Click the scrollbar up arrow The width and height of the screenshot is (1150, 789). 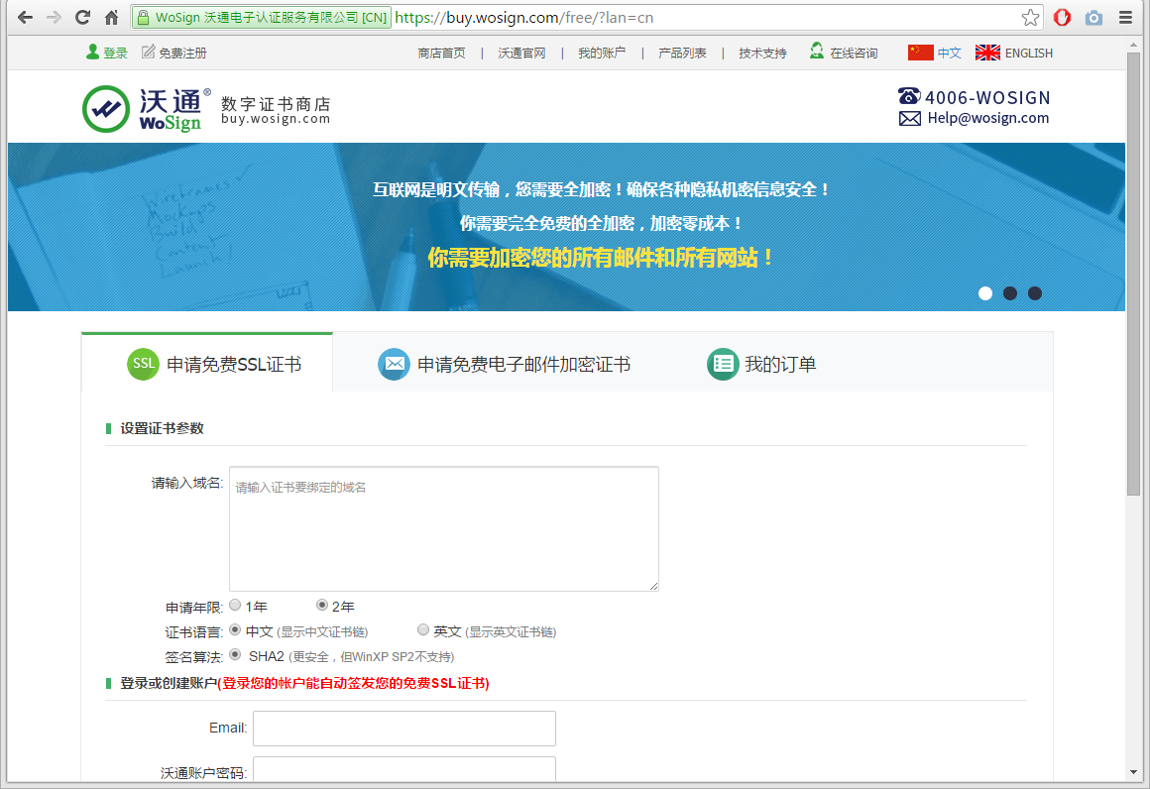1134,45
